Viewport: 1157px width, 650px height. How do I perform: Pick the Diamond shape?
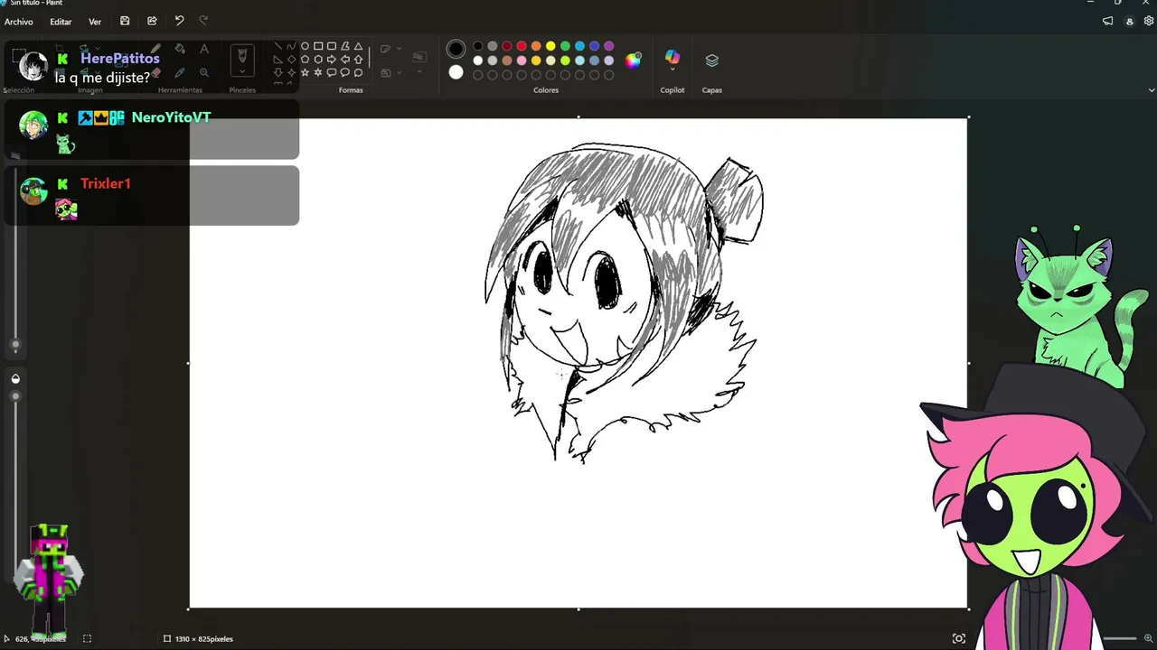(x=291, y=60)
